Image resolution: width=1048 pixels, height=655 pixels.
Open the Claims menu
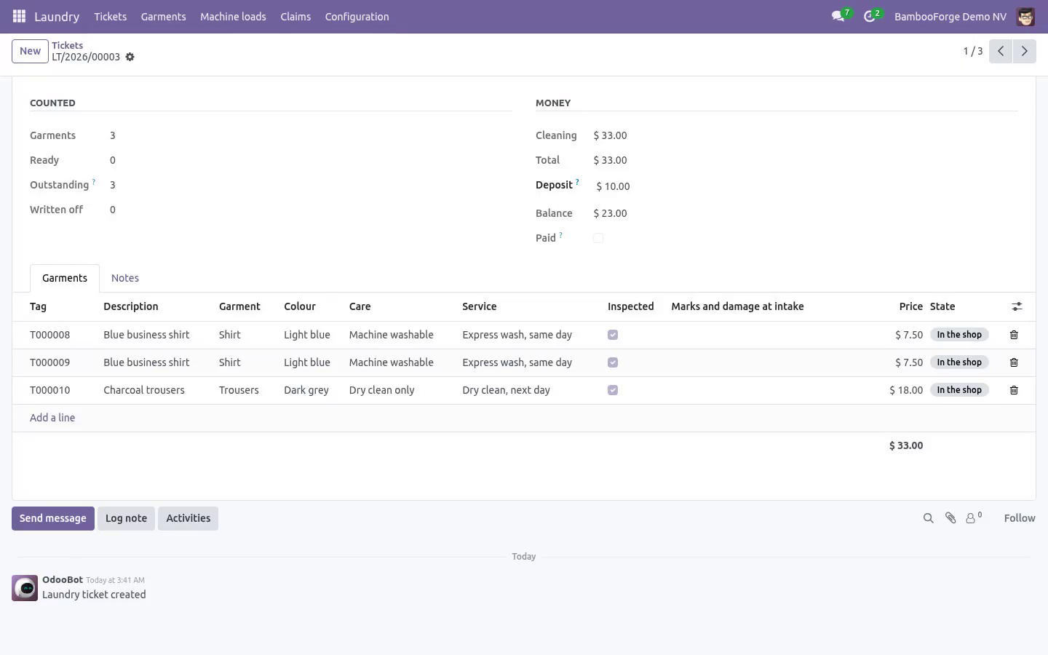point(295,16)
